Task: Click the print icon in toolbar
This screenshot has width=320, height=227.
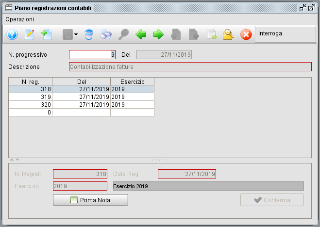Action: (106, 34)
